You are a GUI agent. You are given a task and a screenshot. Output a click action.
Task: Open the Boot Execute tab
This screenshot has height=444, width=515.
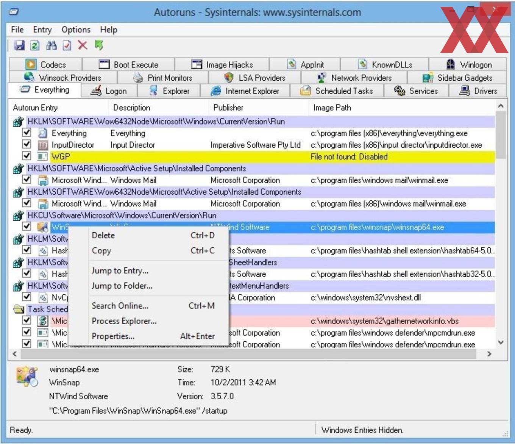pyautogui.click(x=128, y=64)
